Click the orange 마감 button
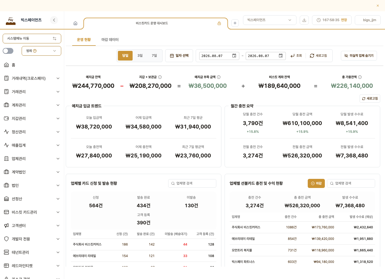Viewport: 385px width, 279px height. click(316, 183)
